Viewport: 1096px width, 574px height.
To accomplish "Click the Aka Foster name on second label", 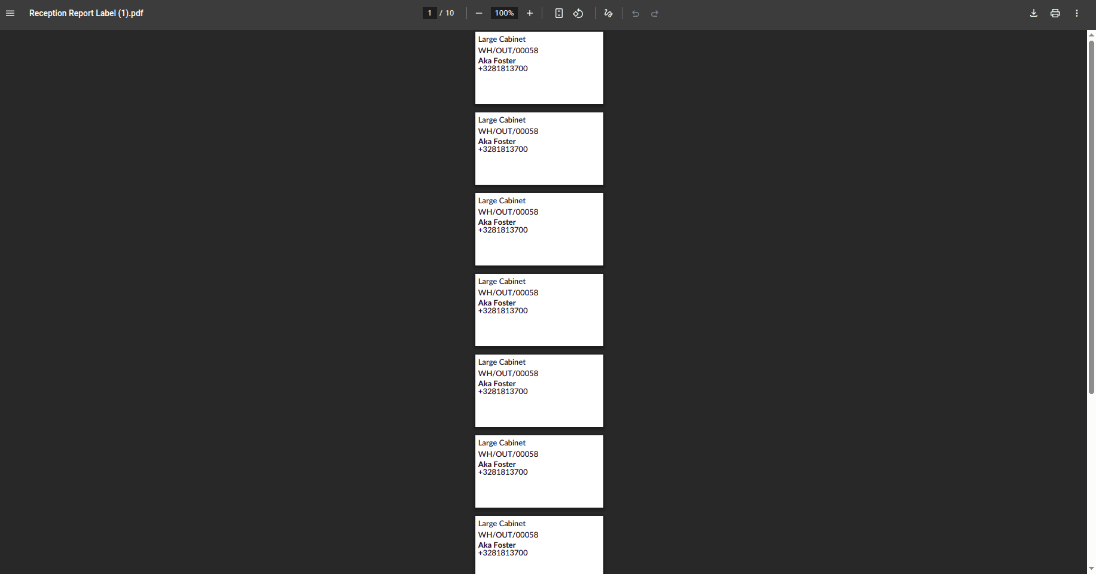I will point(496,141).
